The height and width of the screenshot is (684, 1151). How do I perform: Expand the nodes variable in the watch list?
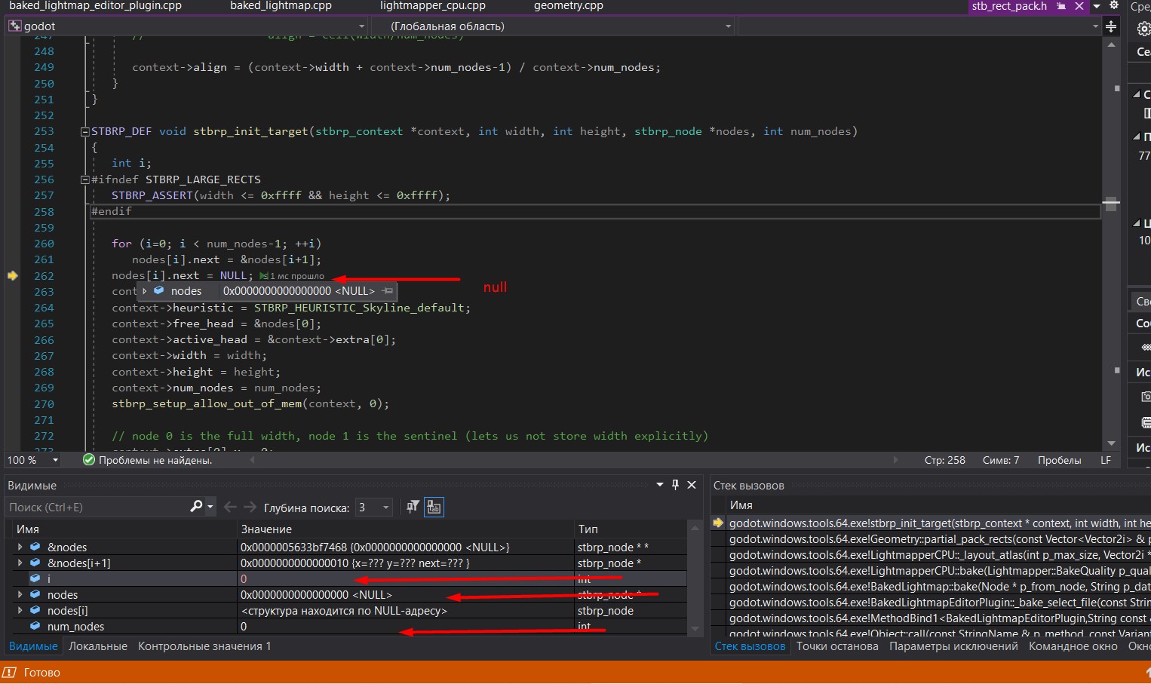(x=20, y=594)
